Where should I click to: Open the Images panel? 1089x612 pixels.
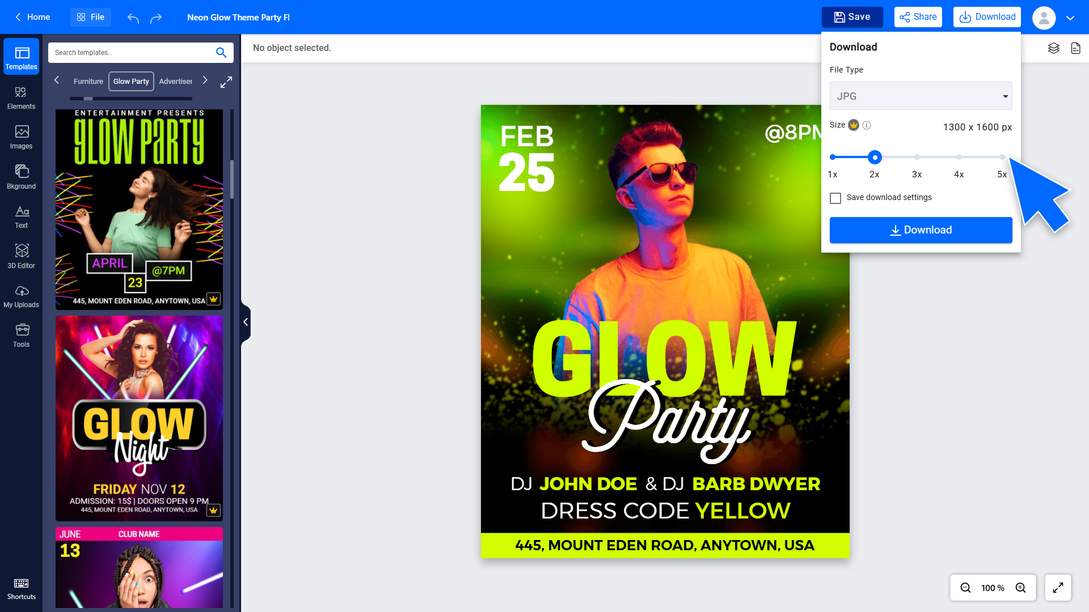tap(21, 137)
